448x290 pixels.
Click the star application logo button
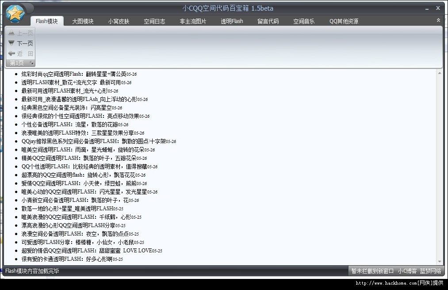pos(15,14)
